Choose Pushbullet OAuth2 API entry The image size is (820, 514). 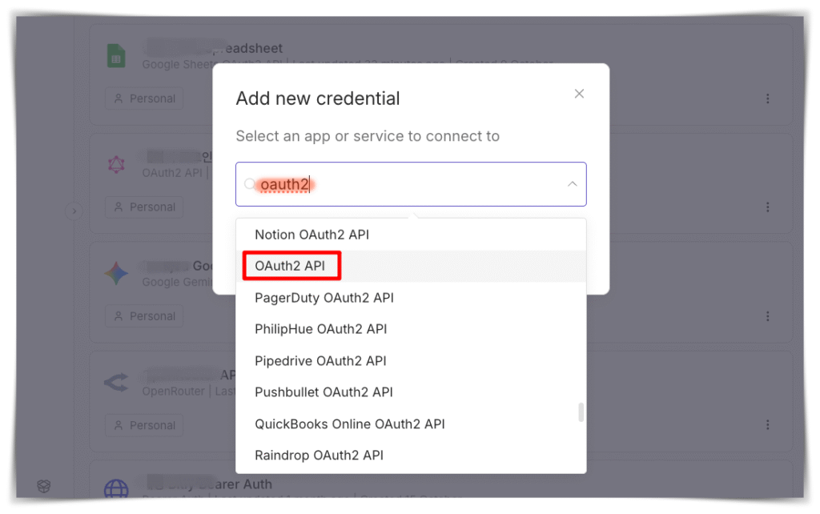click(324, 392)
